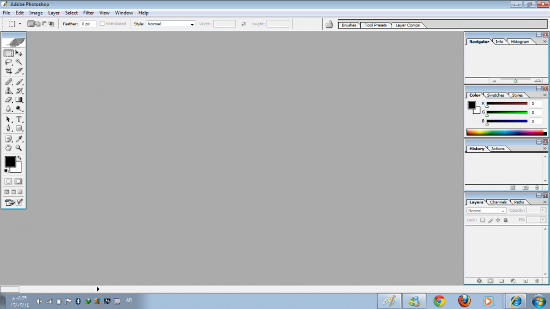This screenshot has height=309, width=550.
Task: Switch to the Swatches tab
Action: 496,95
